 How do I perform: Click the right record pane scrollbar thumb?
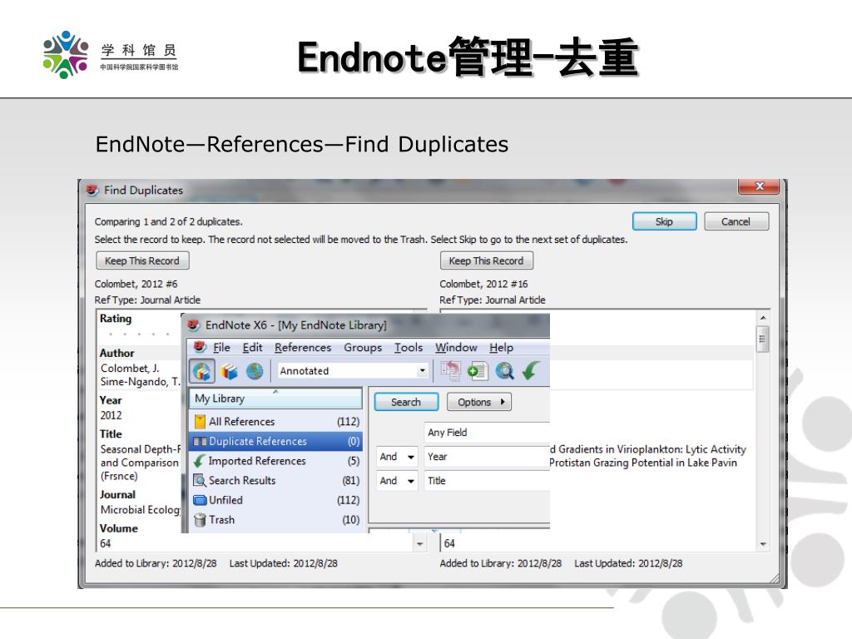[x=762, y=339]
